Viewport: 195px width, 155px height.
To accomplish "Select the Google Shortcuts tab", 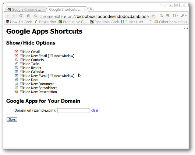I will (66, 9).
